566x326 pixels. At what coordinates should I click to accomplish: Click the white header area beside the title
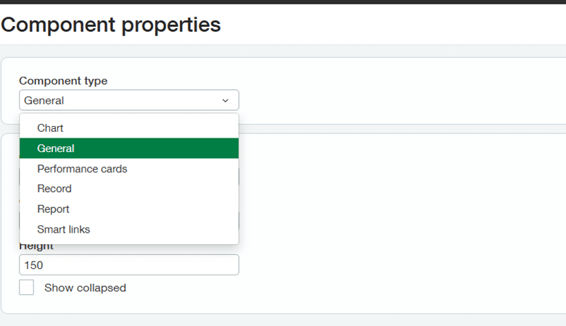tap(399, 25)
